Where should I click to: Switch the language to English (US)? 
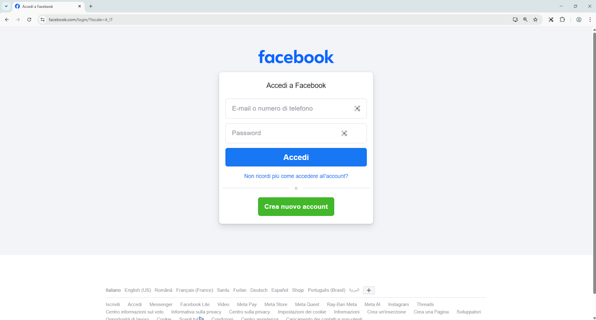point(138,290)
